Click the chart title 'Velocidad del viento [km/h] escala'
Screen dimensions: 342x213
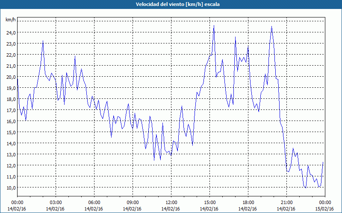point(177,4)
